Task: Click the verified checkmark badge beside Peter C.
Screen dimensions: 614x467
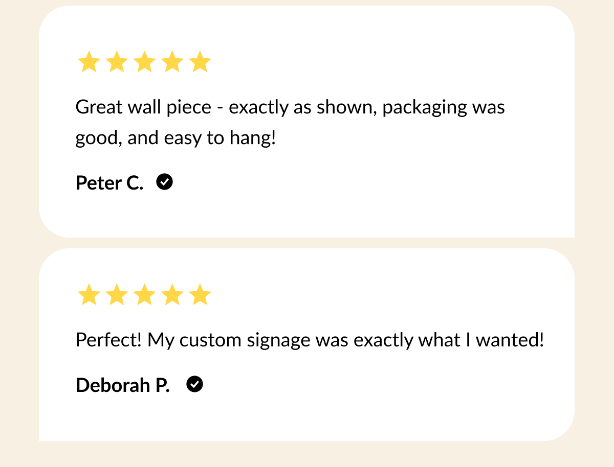Action: pyautogui.click(x=165, y=182)
